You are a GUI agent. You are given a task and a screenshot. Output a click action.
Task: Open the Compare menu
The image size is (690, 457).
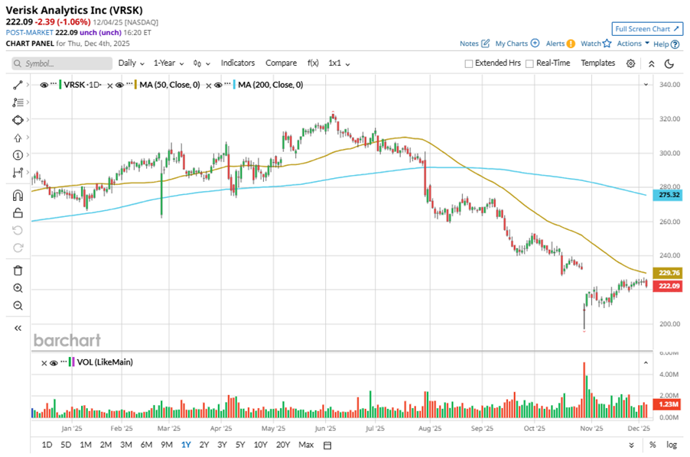pos(281,63)
